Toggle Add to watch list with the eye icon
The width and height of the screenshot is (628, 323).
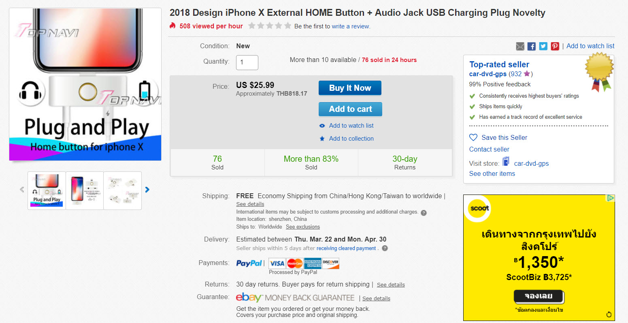(x=322, y=125)
